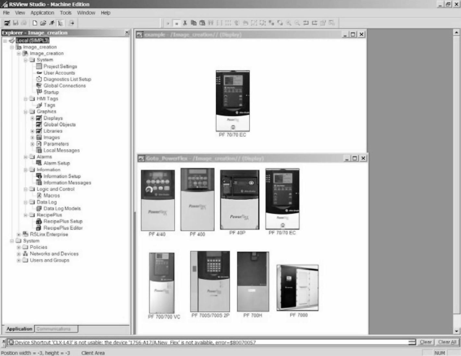Expand the Libraries node in Graphics
The image size is (461, 356).
point(32,131)
